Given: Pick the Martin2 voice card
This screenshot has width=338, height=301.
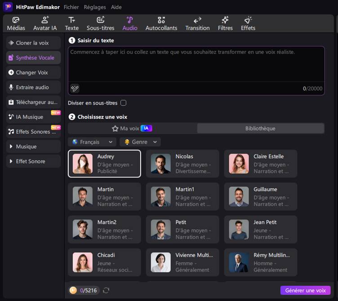Looking at the screenshot, I should tap(105, 230).
